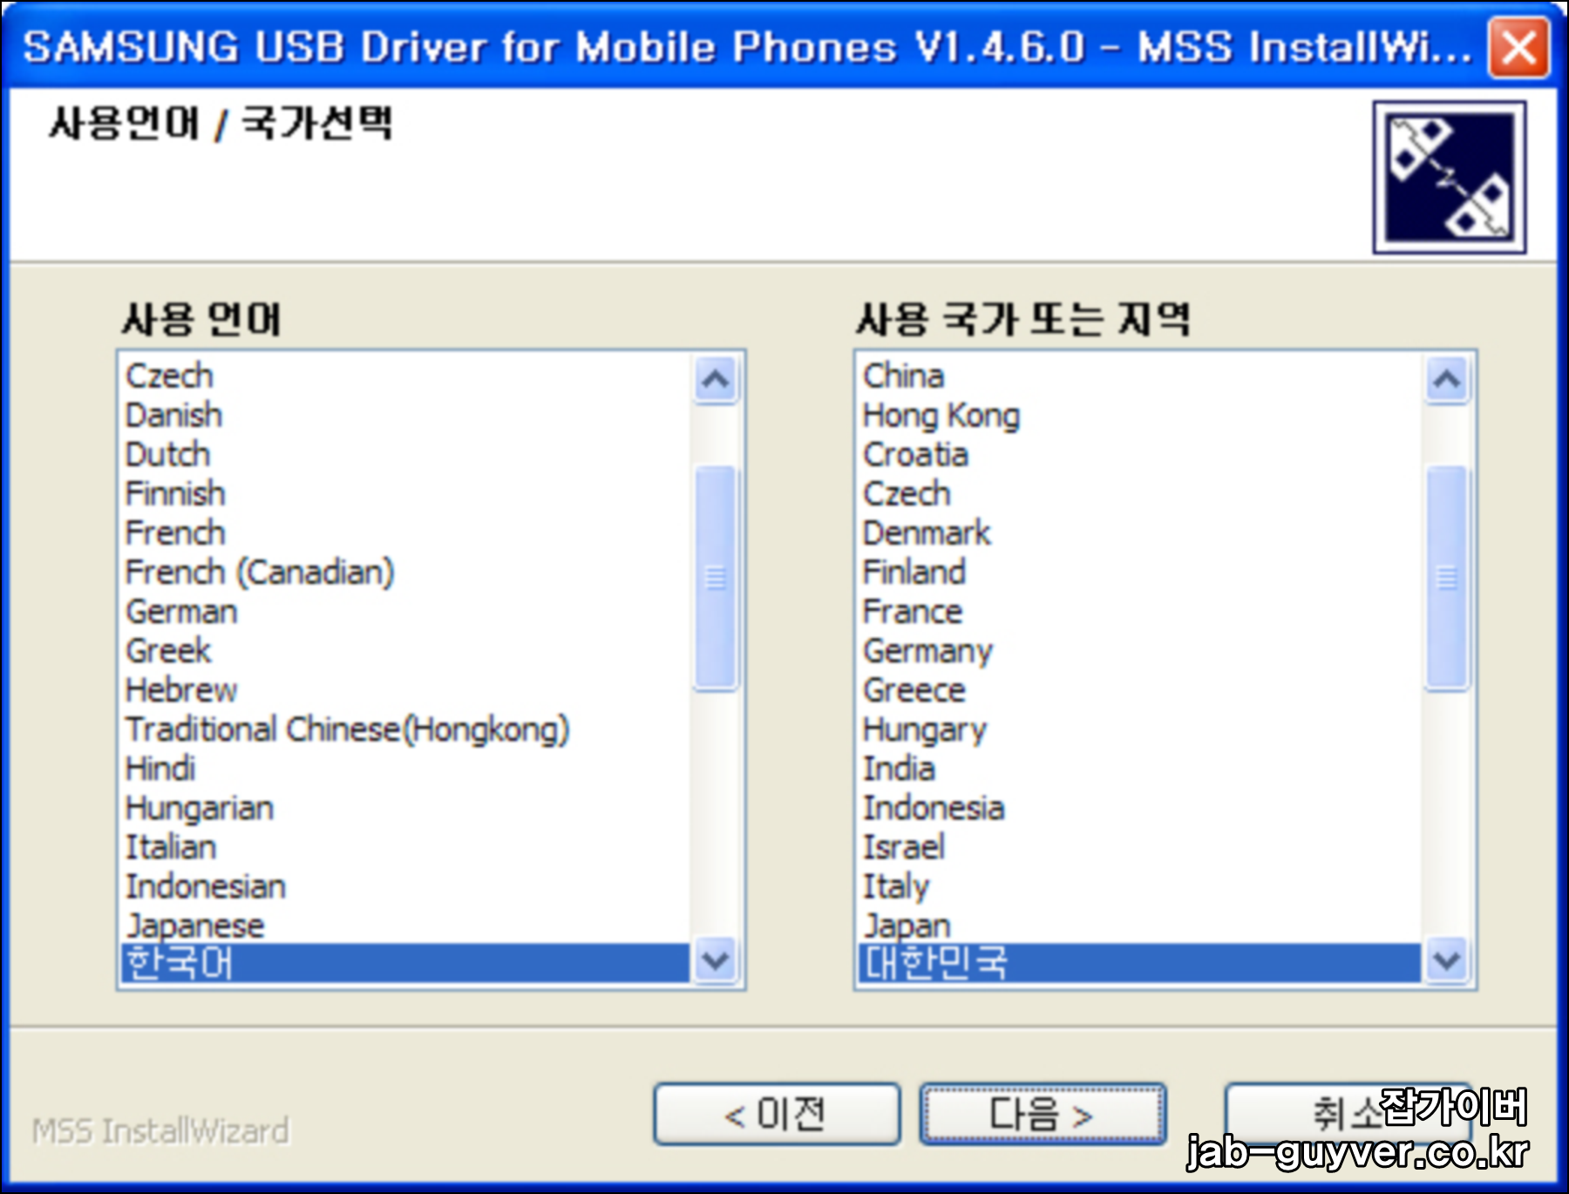Select China in the country list
This screenshot has width=1569, height=1194.
[1140, 376]
